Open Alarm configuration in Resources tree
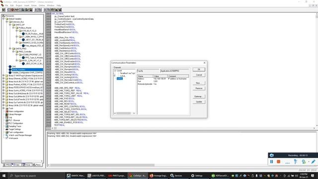 [x=16, y=111]
